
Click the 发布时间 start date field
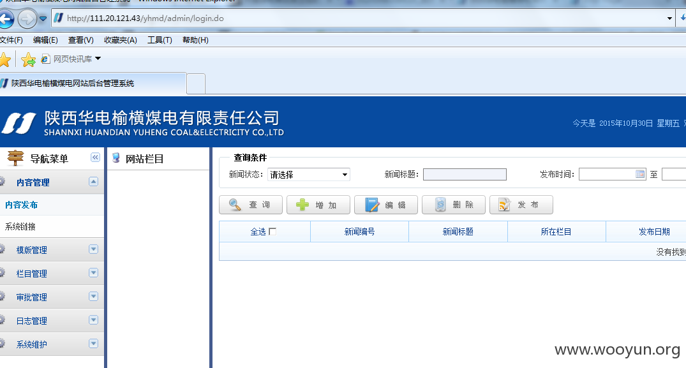(612, 174)
